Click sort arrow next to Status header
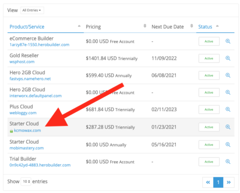 [x=218, y=26]
